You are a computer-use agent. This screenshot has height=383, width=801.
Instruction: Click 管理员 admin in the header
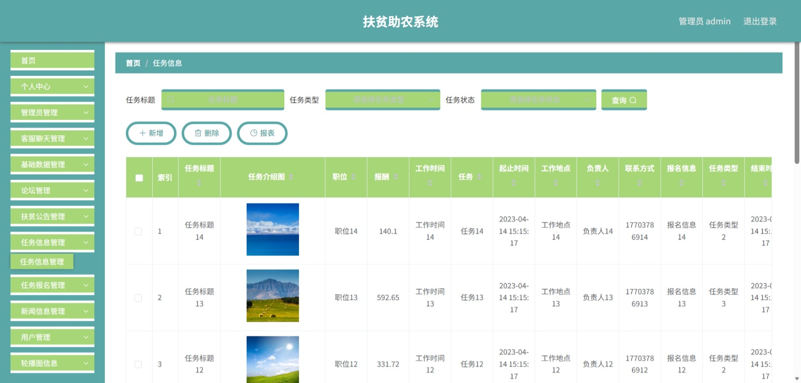point(705,21)
